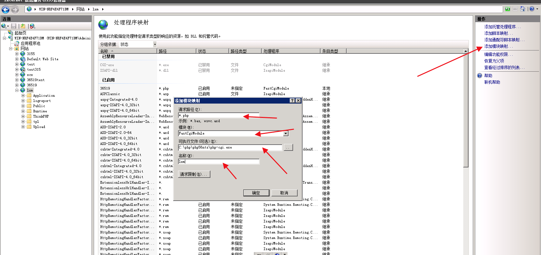Viewport: 541px width, 255px height.
Task: Cancel dialog with 取消 button
Action: tap(284, 193)
